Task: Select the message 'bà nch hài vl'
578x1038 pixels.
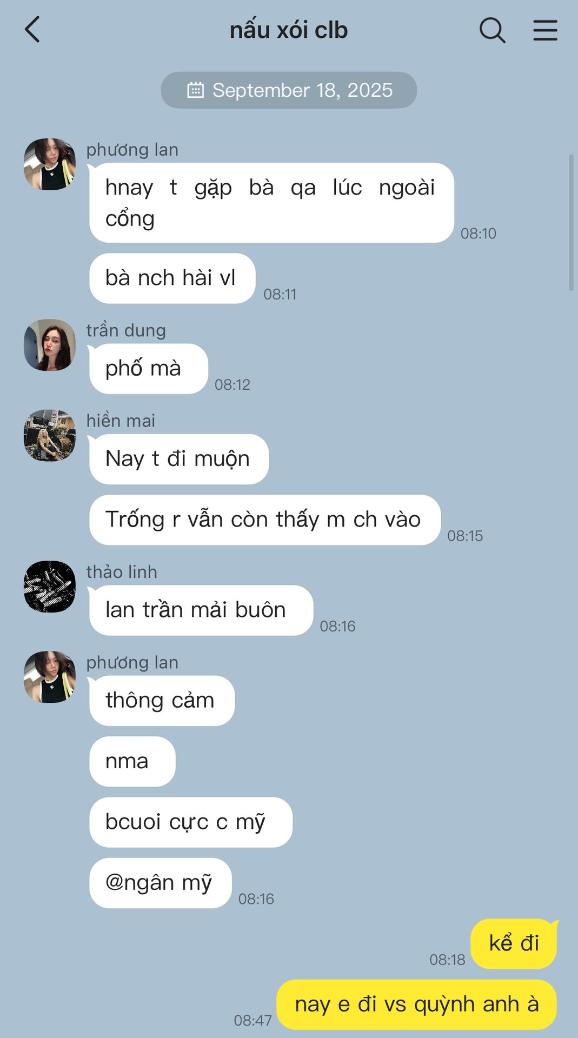Action: [172, 278]
